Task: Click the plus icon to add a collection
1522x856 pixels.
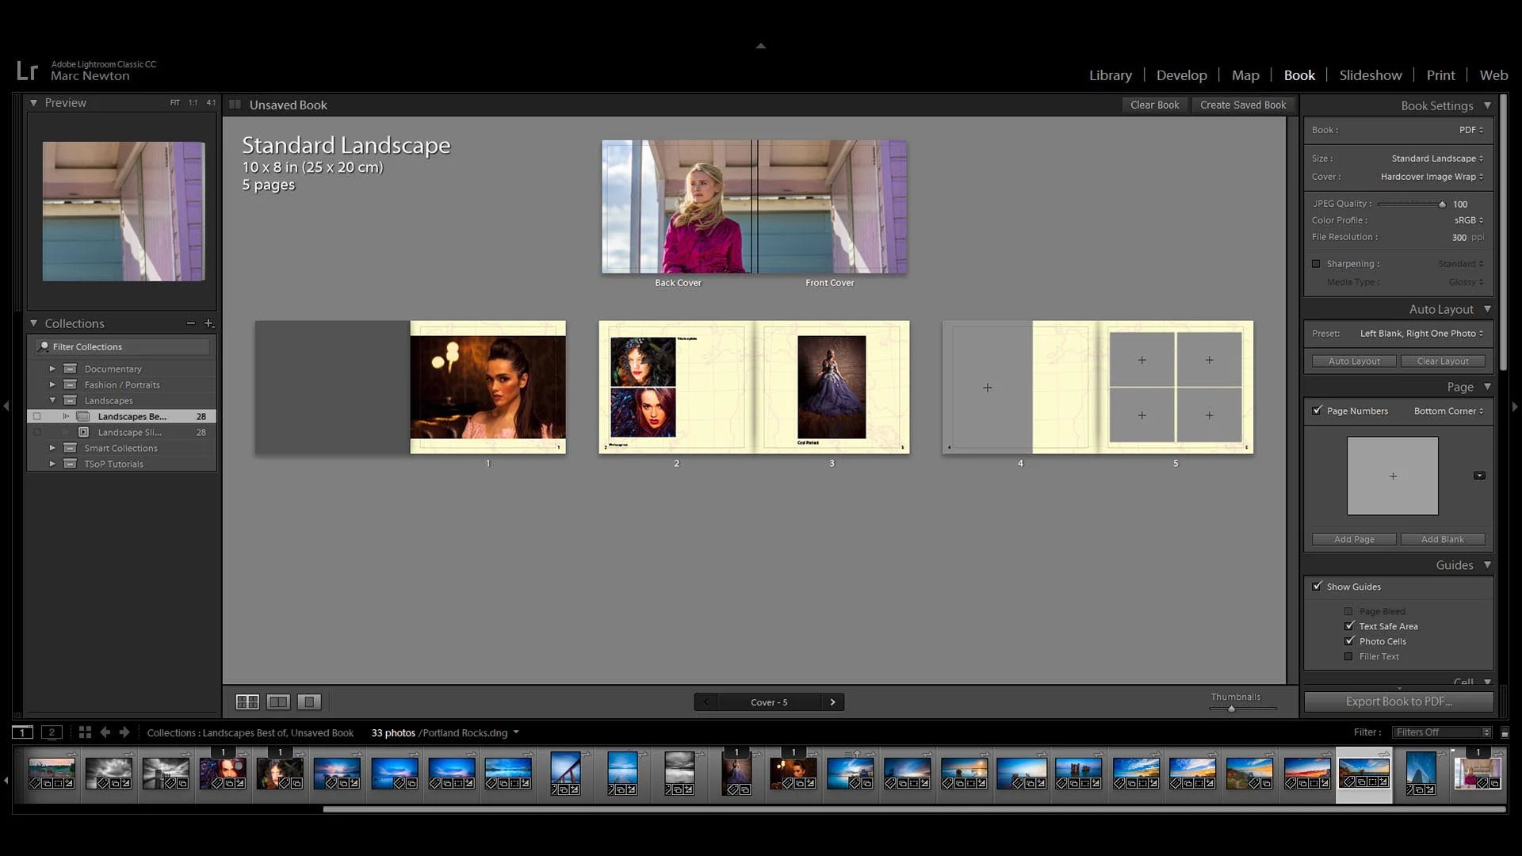Action: (208, 323)
